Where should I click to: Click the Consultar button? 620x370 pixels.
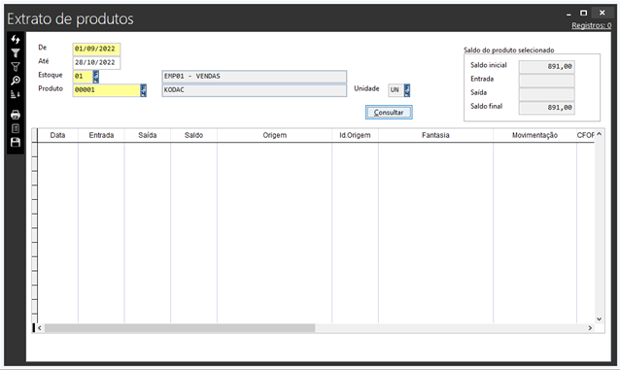tap(389, 113)
